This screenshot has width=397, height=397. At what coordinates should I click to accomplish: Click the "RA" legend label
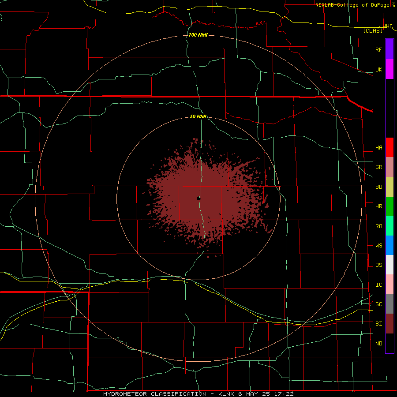coord(378,226)
